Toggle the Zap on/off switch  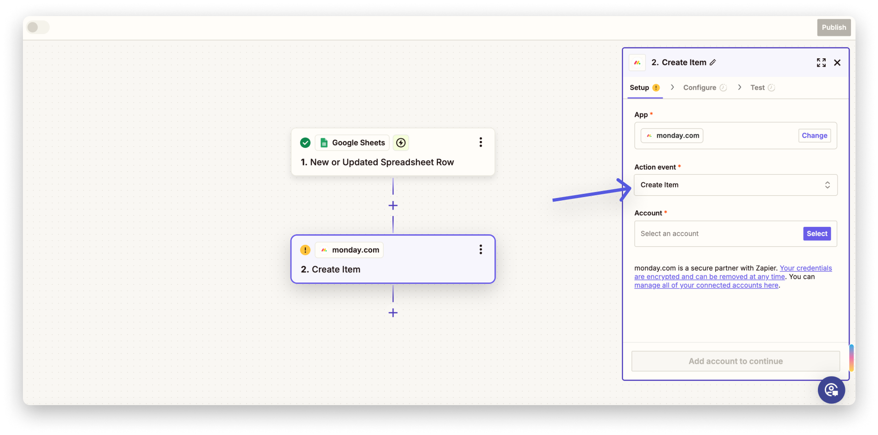pos(38,27)
